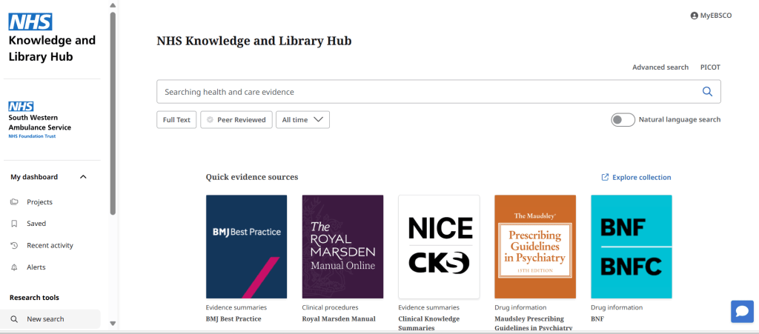Open the Advanced search link
759x334 pixels.
pyautogui.click(x=660, y=67)
